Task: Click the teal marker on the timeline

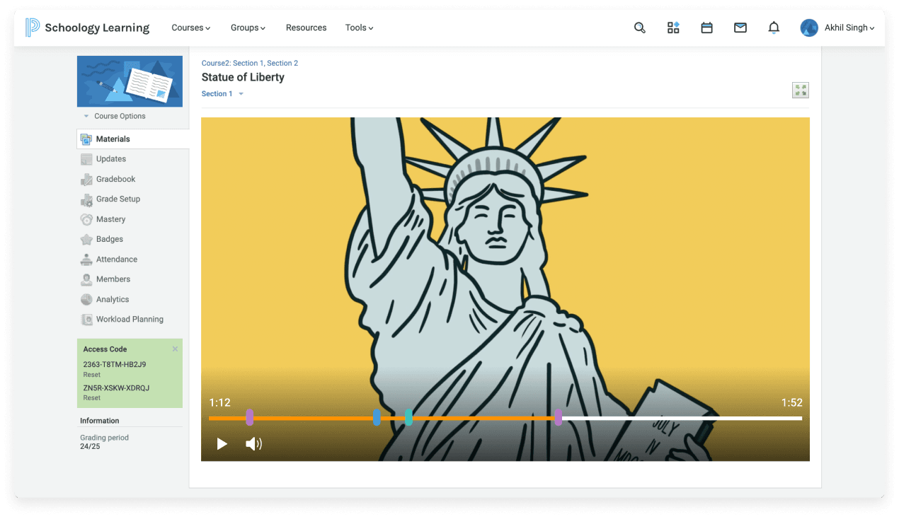Action: pyautogui.click(x=408, y=417)
